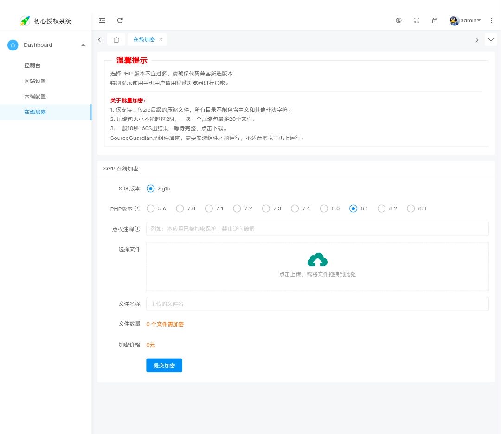
Task: Open the tab options chevron on the right
Action: click(491, 40)
